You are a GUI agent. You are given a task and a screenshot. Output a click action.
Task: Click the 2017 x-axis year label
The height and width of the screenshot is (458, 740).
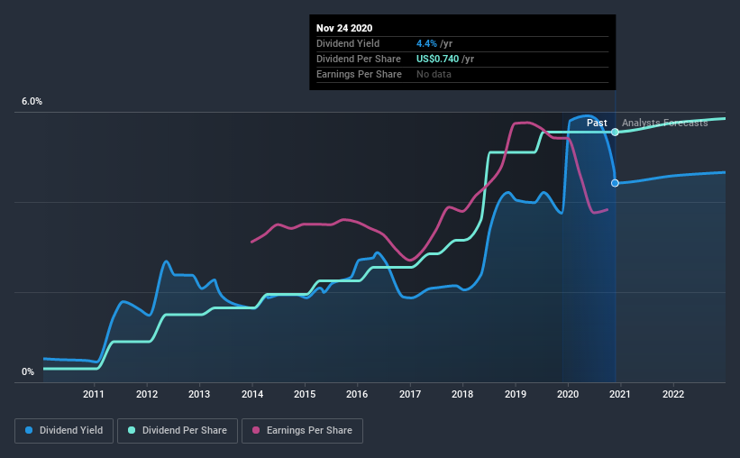(410, 394)
